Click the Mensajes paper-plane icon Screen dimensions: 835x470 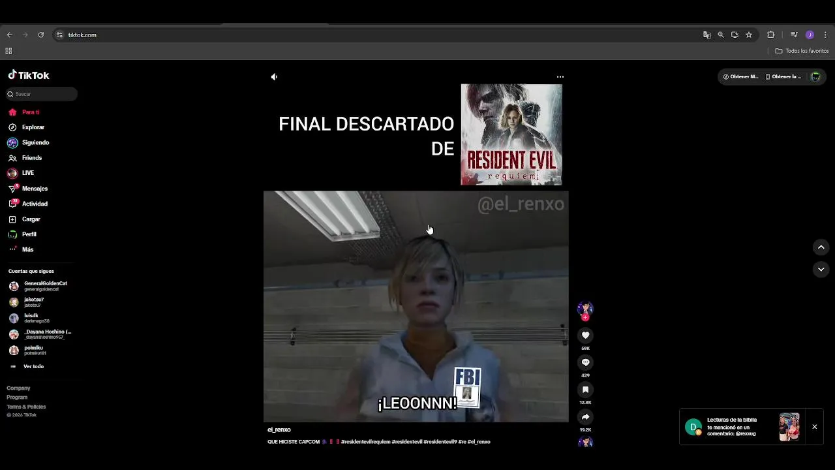click(12, 189)
